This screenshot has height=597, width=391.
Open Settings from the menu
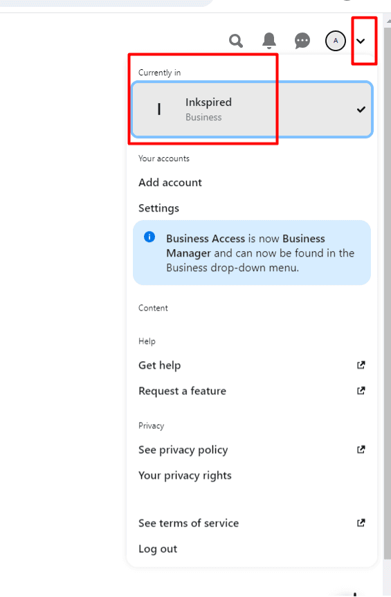158,208
